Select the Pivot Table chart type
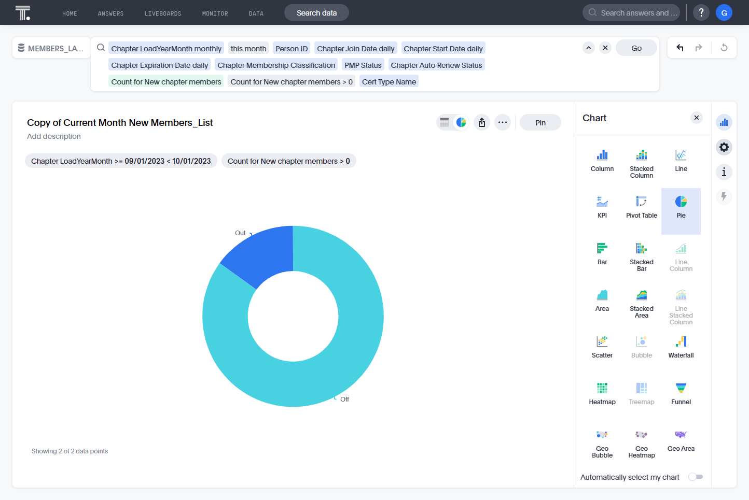Screen dimensions: 749x500 pos(642,207)
